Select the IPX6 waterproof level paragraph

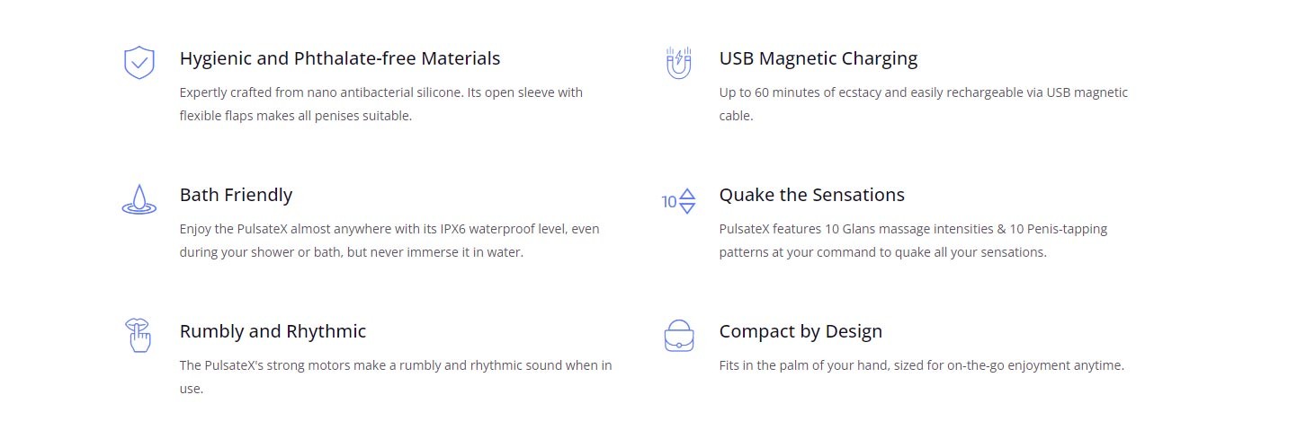pos(389,241)
